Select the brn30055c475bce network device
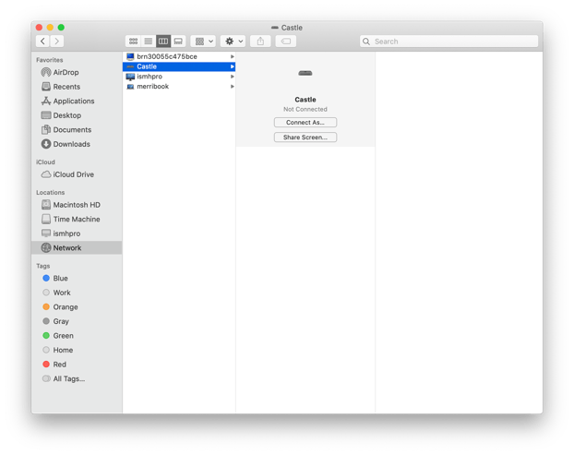 (179, 56)
